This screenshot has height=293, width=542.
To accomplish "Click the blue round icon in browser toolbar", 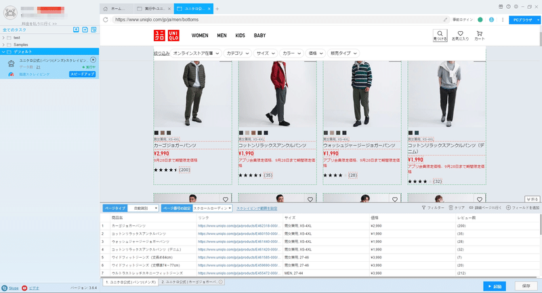I will pyautogui.click(x=491, y=20).
